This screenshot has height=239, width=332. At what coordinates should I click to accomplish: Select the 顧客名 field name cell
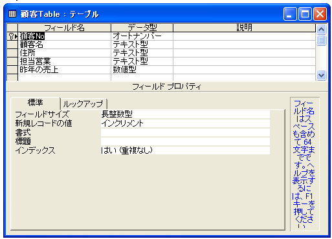tap(64, 45)
